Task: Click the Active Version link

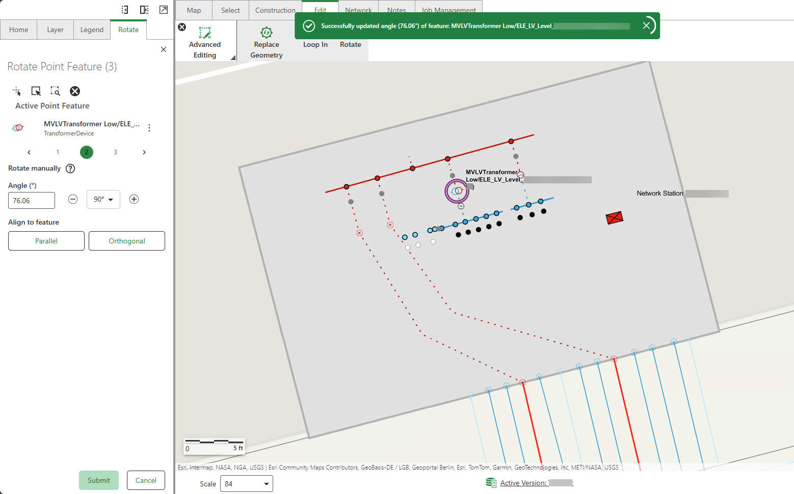Action: pos(537,483)
